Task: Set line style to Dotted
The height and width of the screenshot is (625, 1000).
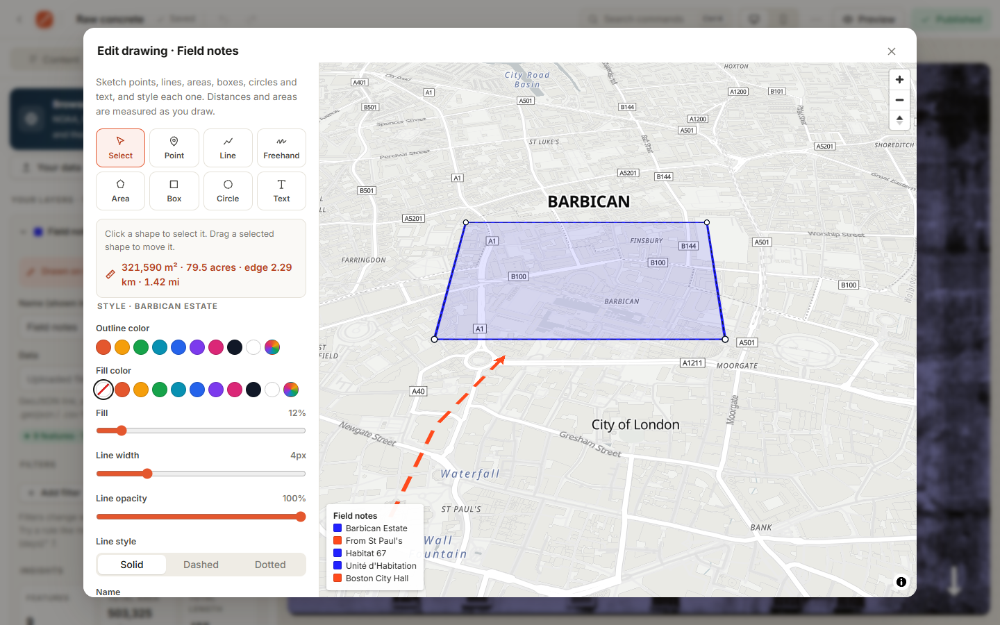Action: pyautogui.click(x=270, y=565)
